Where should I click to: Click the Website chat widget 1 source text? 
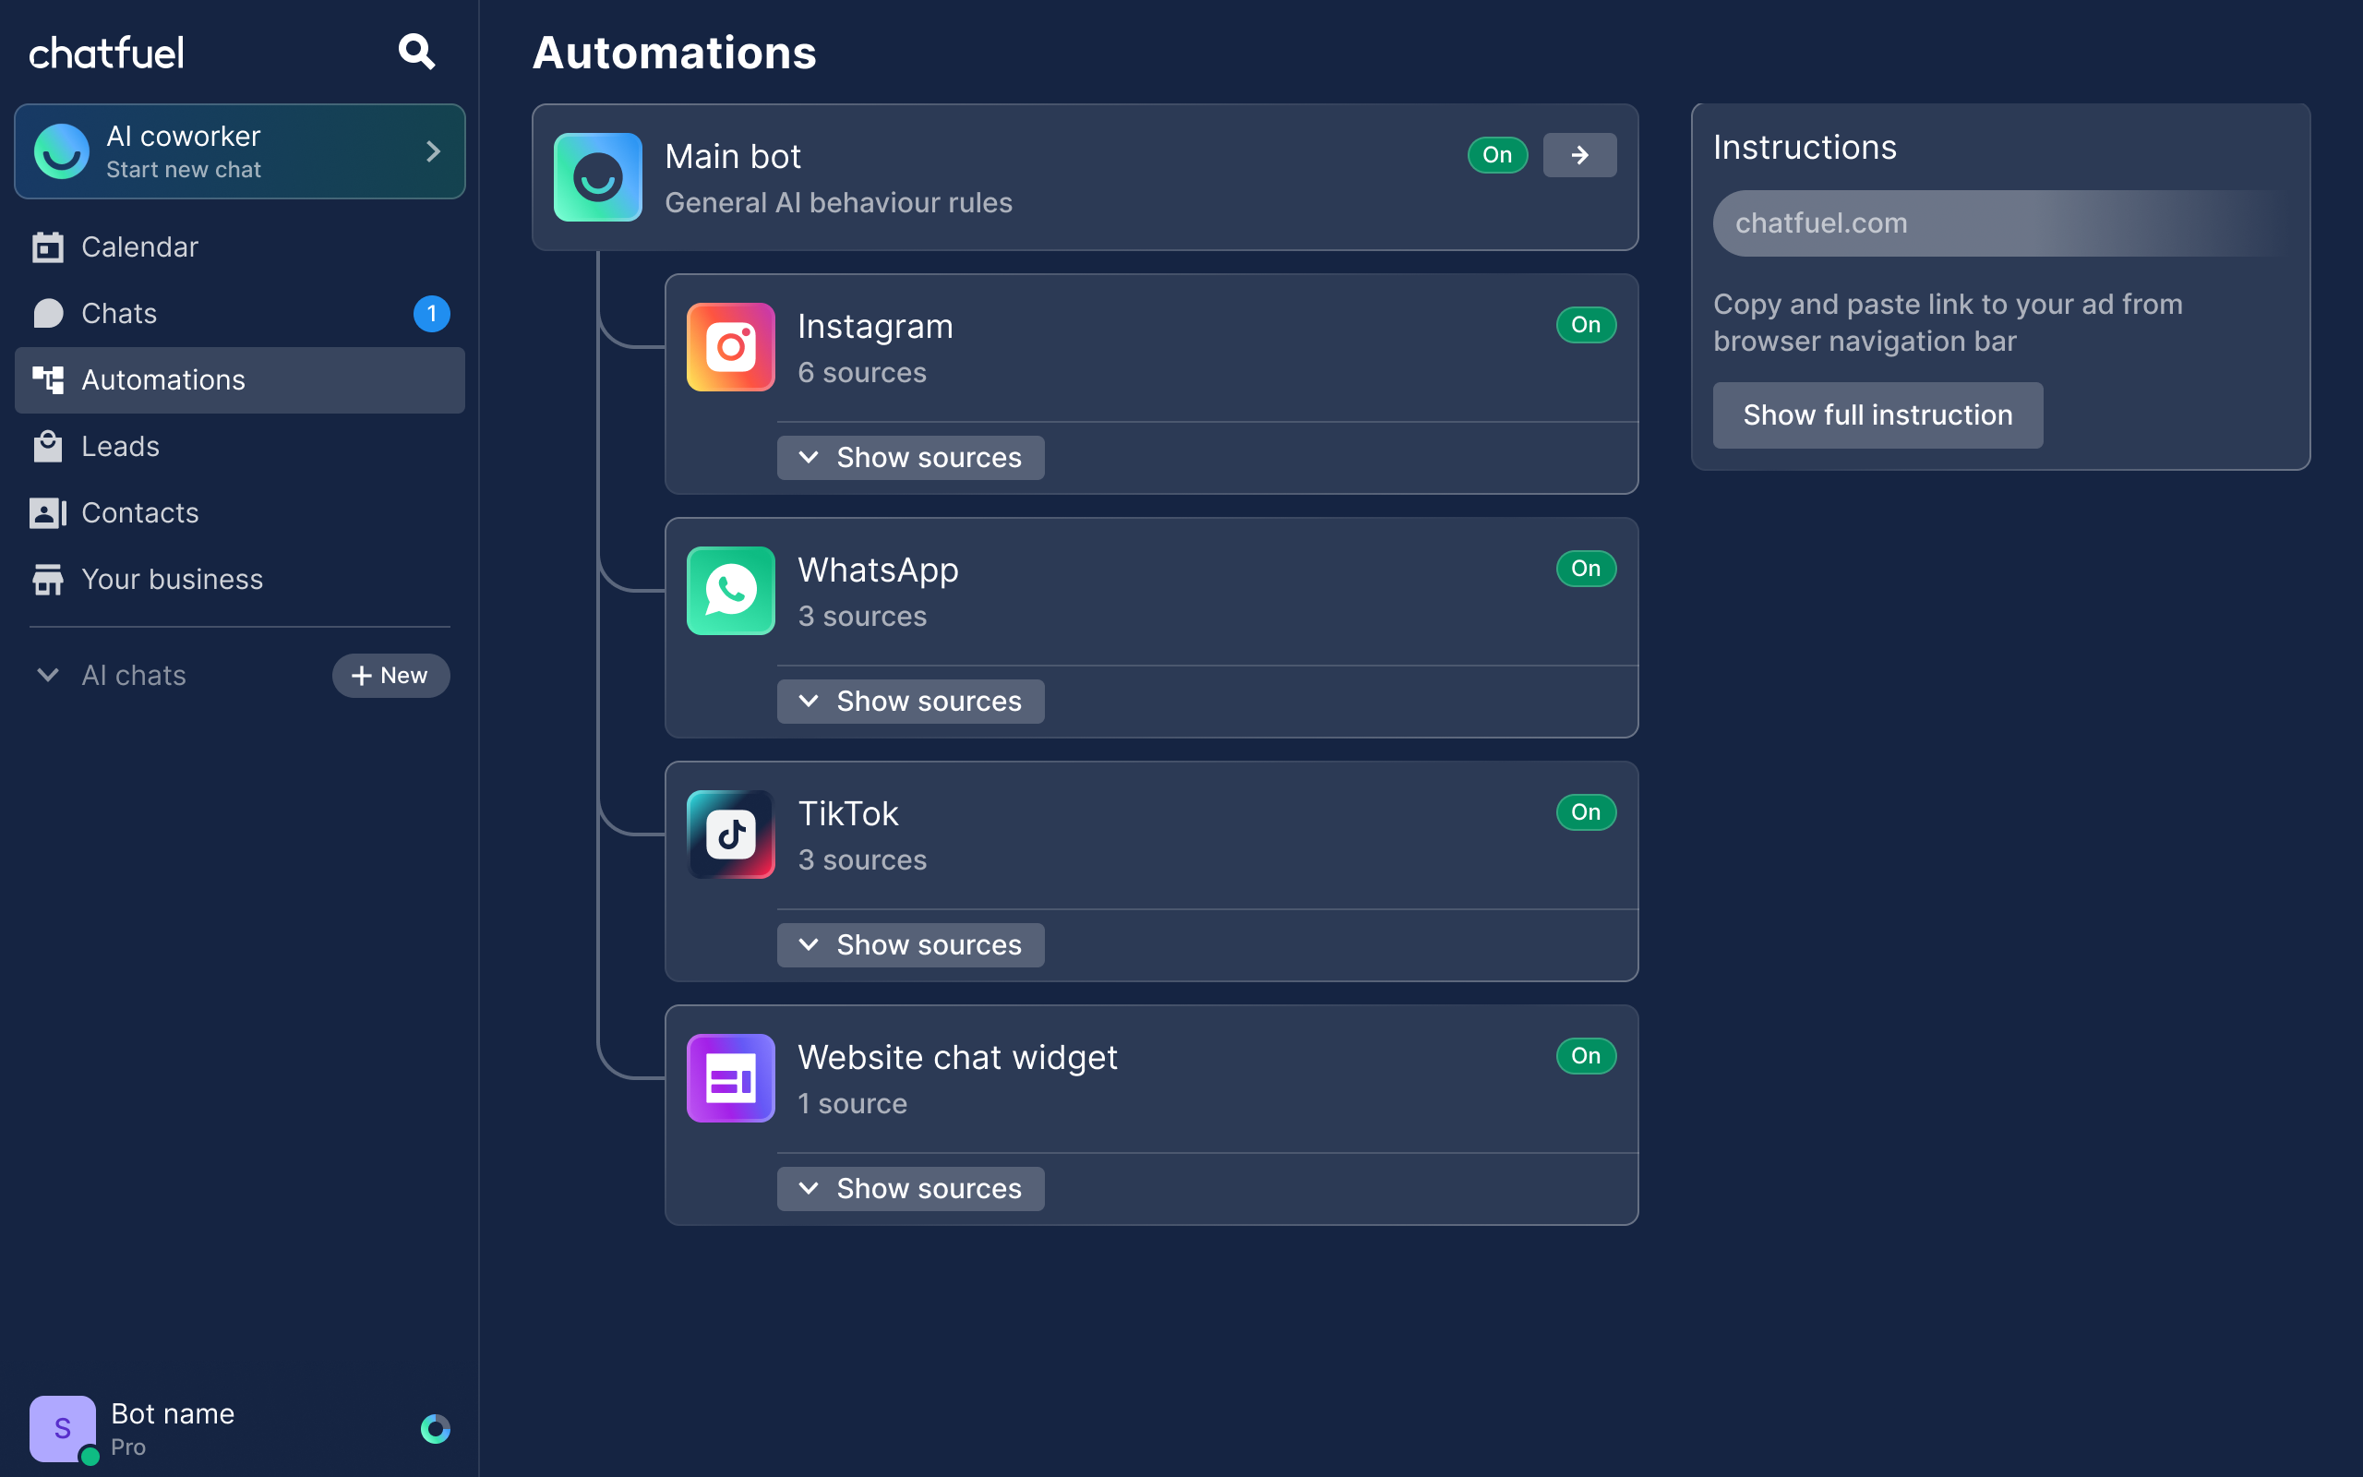(853, 1104)
